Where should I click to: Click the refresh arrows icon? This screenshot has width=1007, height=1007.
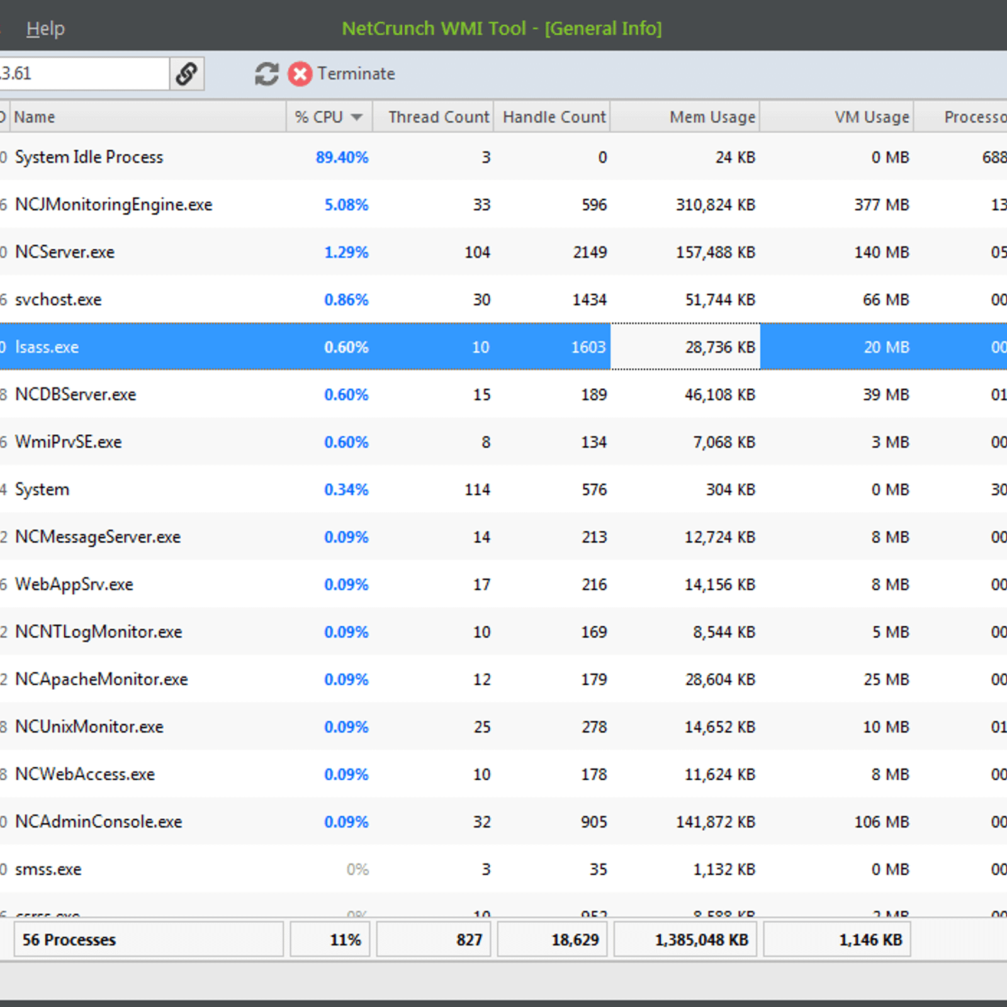pos(267,74)
